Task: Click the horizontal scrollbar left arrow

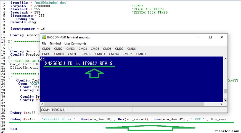Action: point(42,104)
